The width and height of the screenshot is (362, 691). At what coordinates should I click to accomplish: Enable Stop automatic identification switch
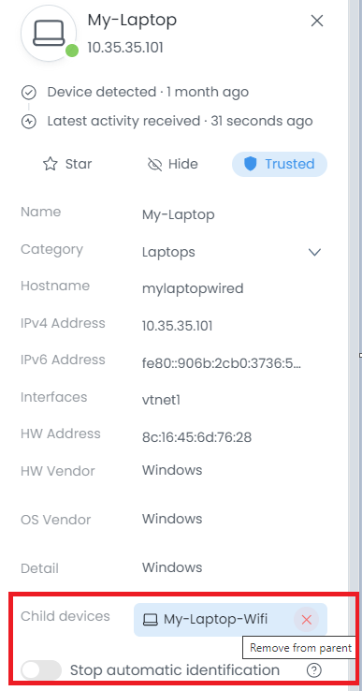point(41,670)
